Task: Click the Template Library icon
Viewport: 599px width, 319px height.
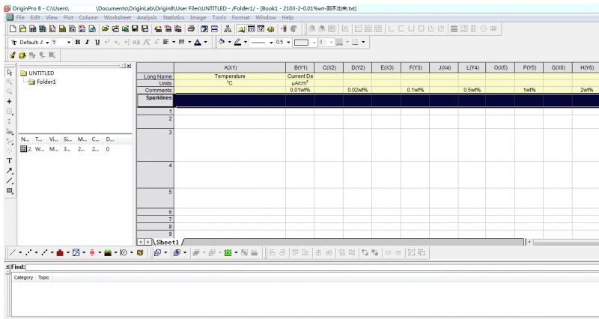Action: click(x=140, y=252)
